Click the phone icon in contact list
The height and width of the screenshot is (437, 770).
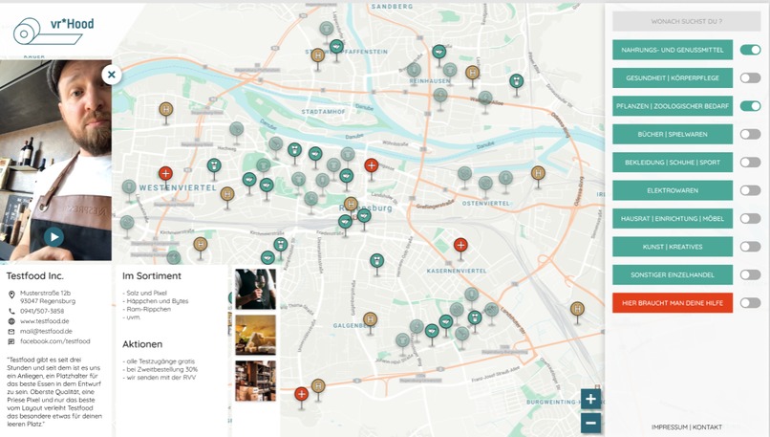(x=11, y=311)
